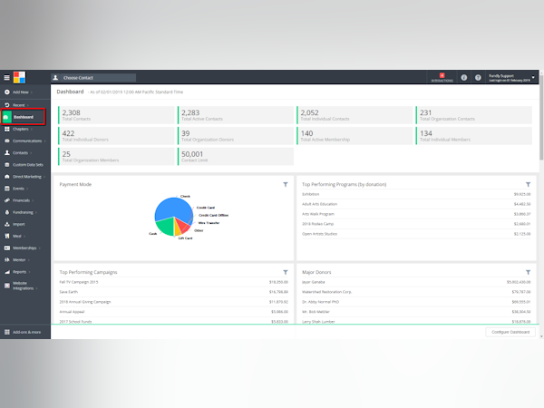
Task: Click the page vertical scrollbar thumb
Action: (x=541, y=118)
